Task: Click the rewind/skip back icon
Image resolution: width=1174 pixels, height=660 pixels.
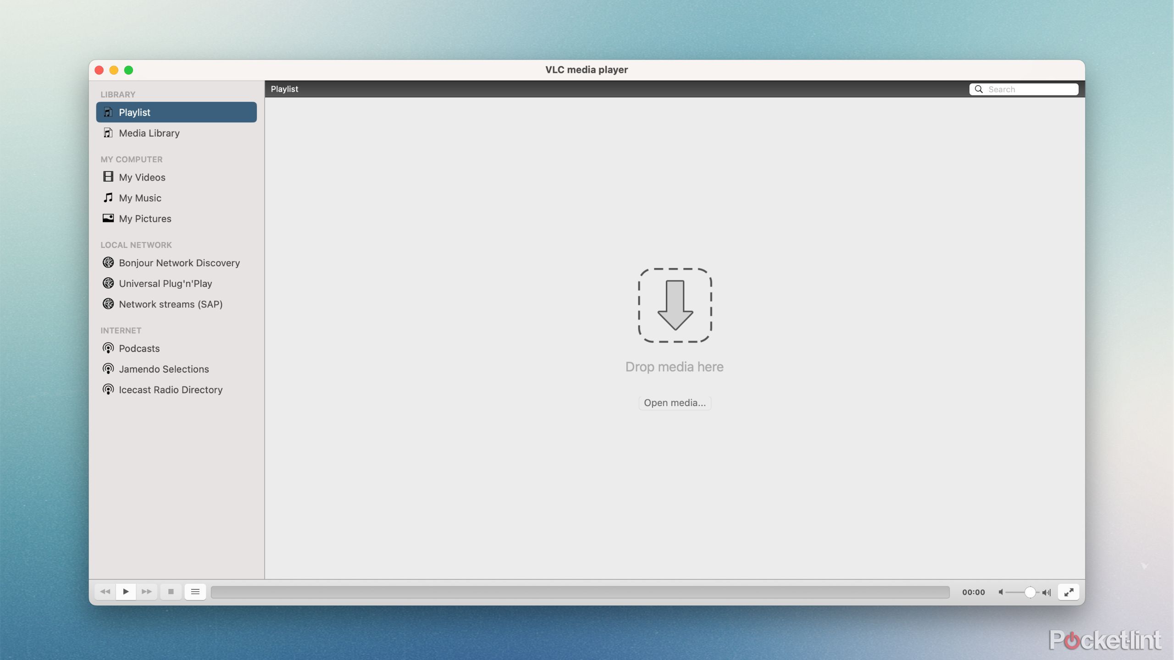Action: pos(105,592)
